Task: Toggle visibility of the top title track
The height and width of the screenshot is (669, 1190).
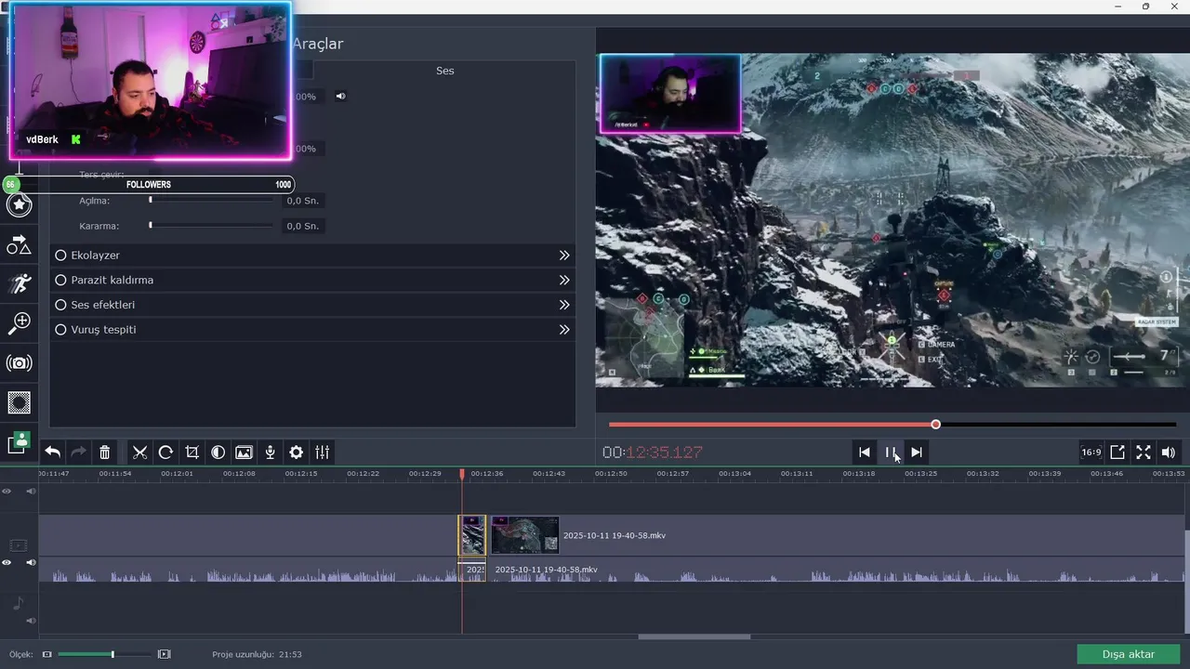Action: point(7,491)
